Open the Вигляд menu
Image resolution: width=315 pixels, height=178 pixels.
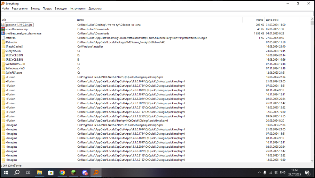[35, 8]
